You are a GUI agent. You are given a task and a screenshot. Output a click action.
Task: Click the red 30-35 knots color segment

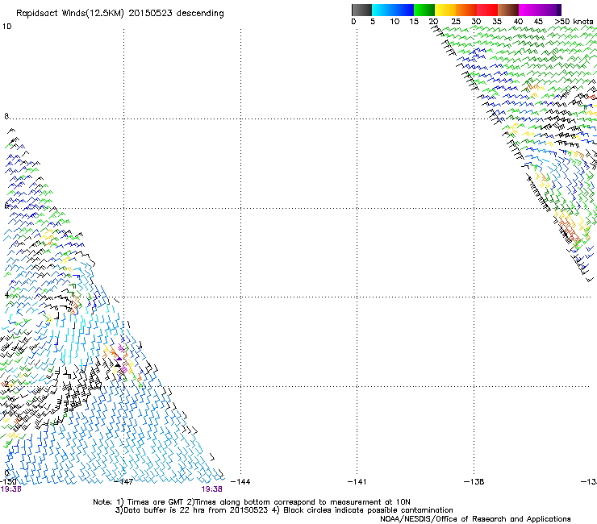pyautogui.click(x=487, y=10)
